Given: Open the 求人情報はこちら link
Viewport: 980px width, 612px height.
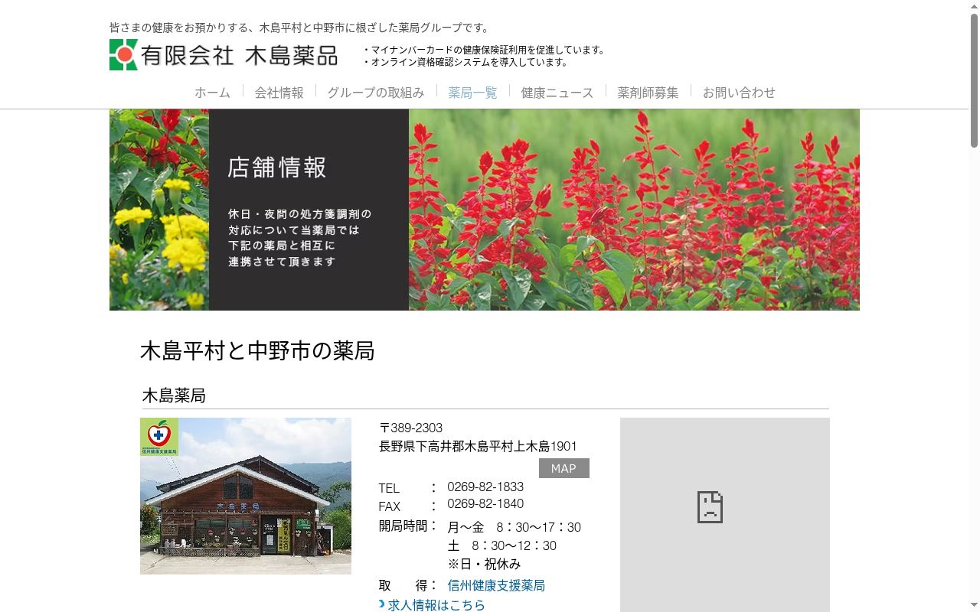Looking at the screenshot, I should [436, 605].
